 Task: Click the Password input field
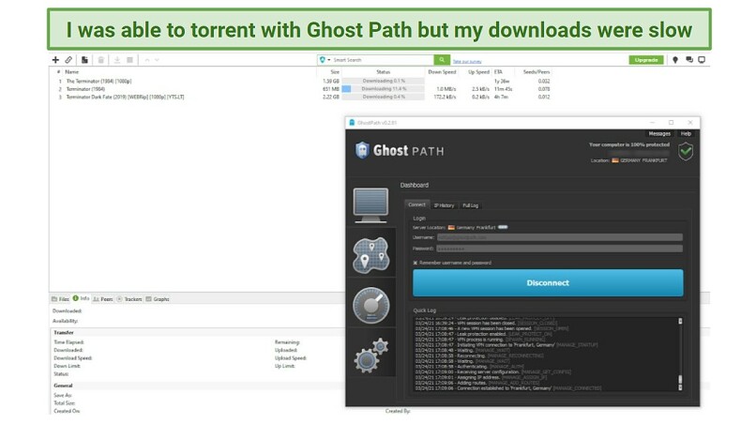(559, 249)
